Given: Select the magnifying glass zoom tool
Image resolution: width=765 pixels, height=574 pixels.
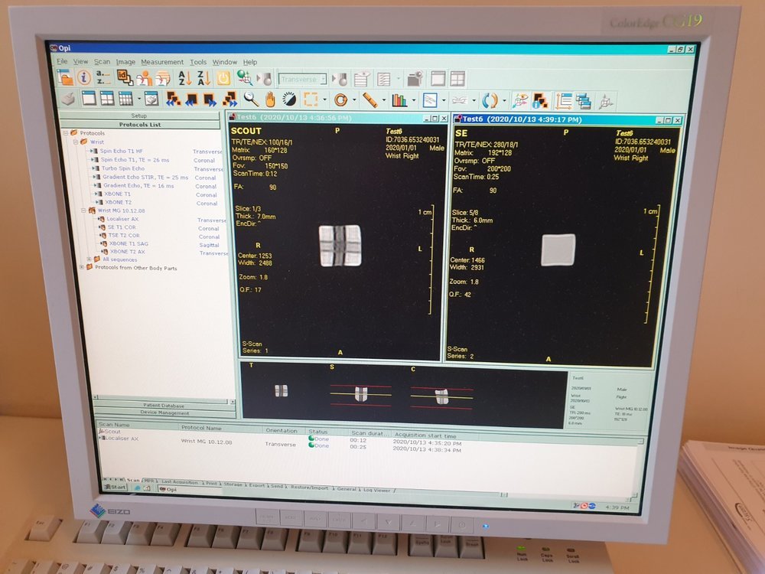Looking at the screenshot, I should click(x=251, y=99).
